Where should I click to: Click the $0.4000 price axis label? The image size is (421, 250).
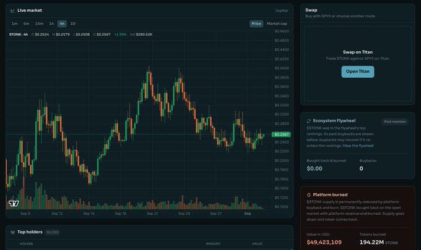[282, 69]
